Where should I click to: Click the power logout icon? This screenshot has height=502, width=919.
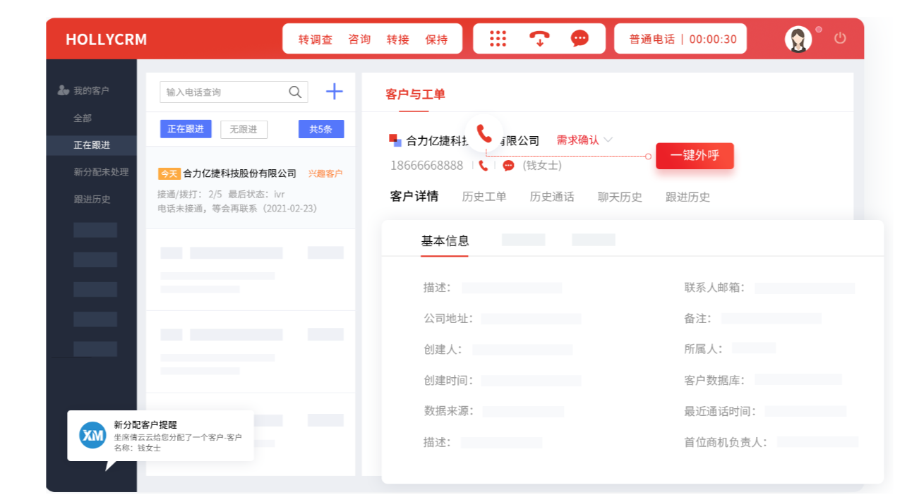coord(840,38)
